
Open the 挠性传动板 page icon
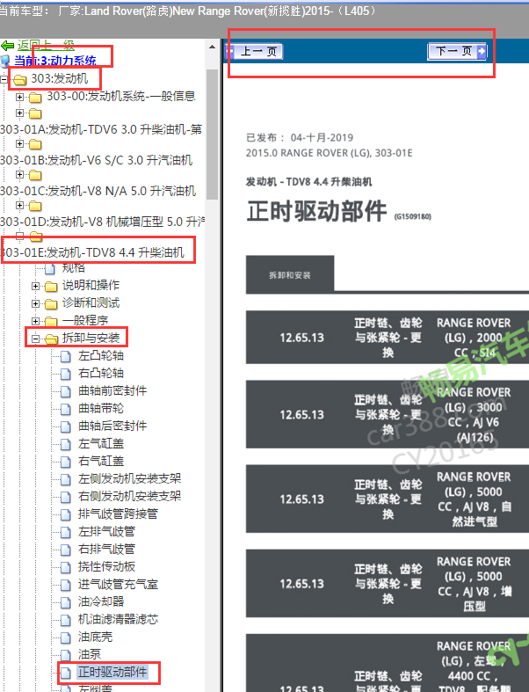(65, 567)
